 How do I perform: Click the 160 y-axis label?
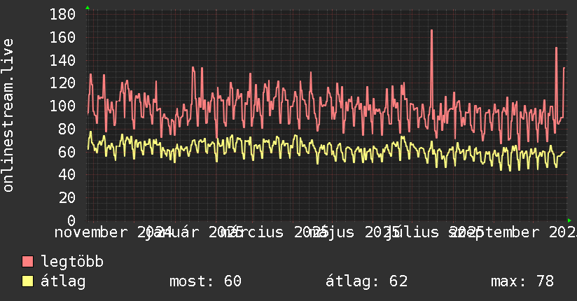point(62,37)
